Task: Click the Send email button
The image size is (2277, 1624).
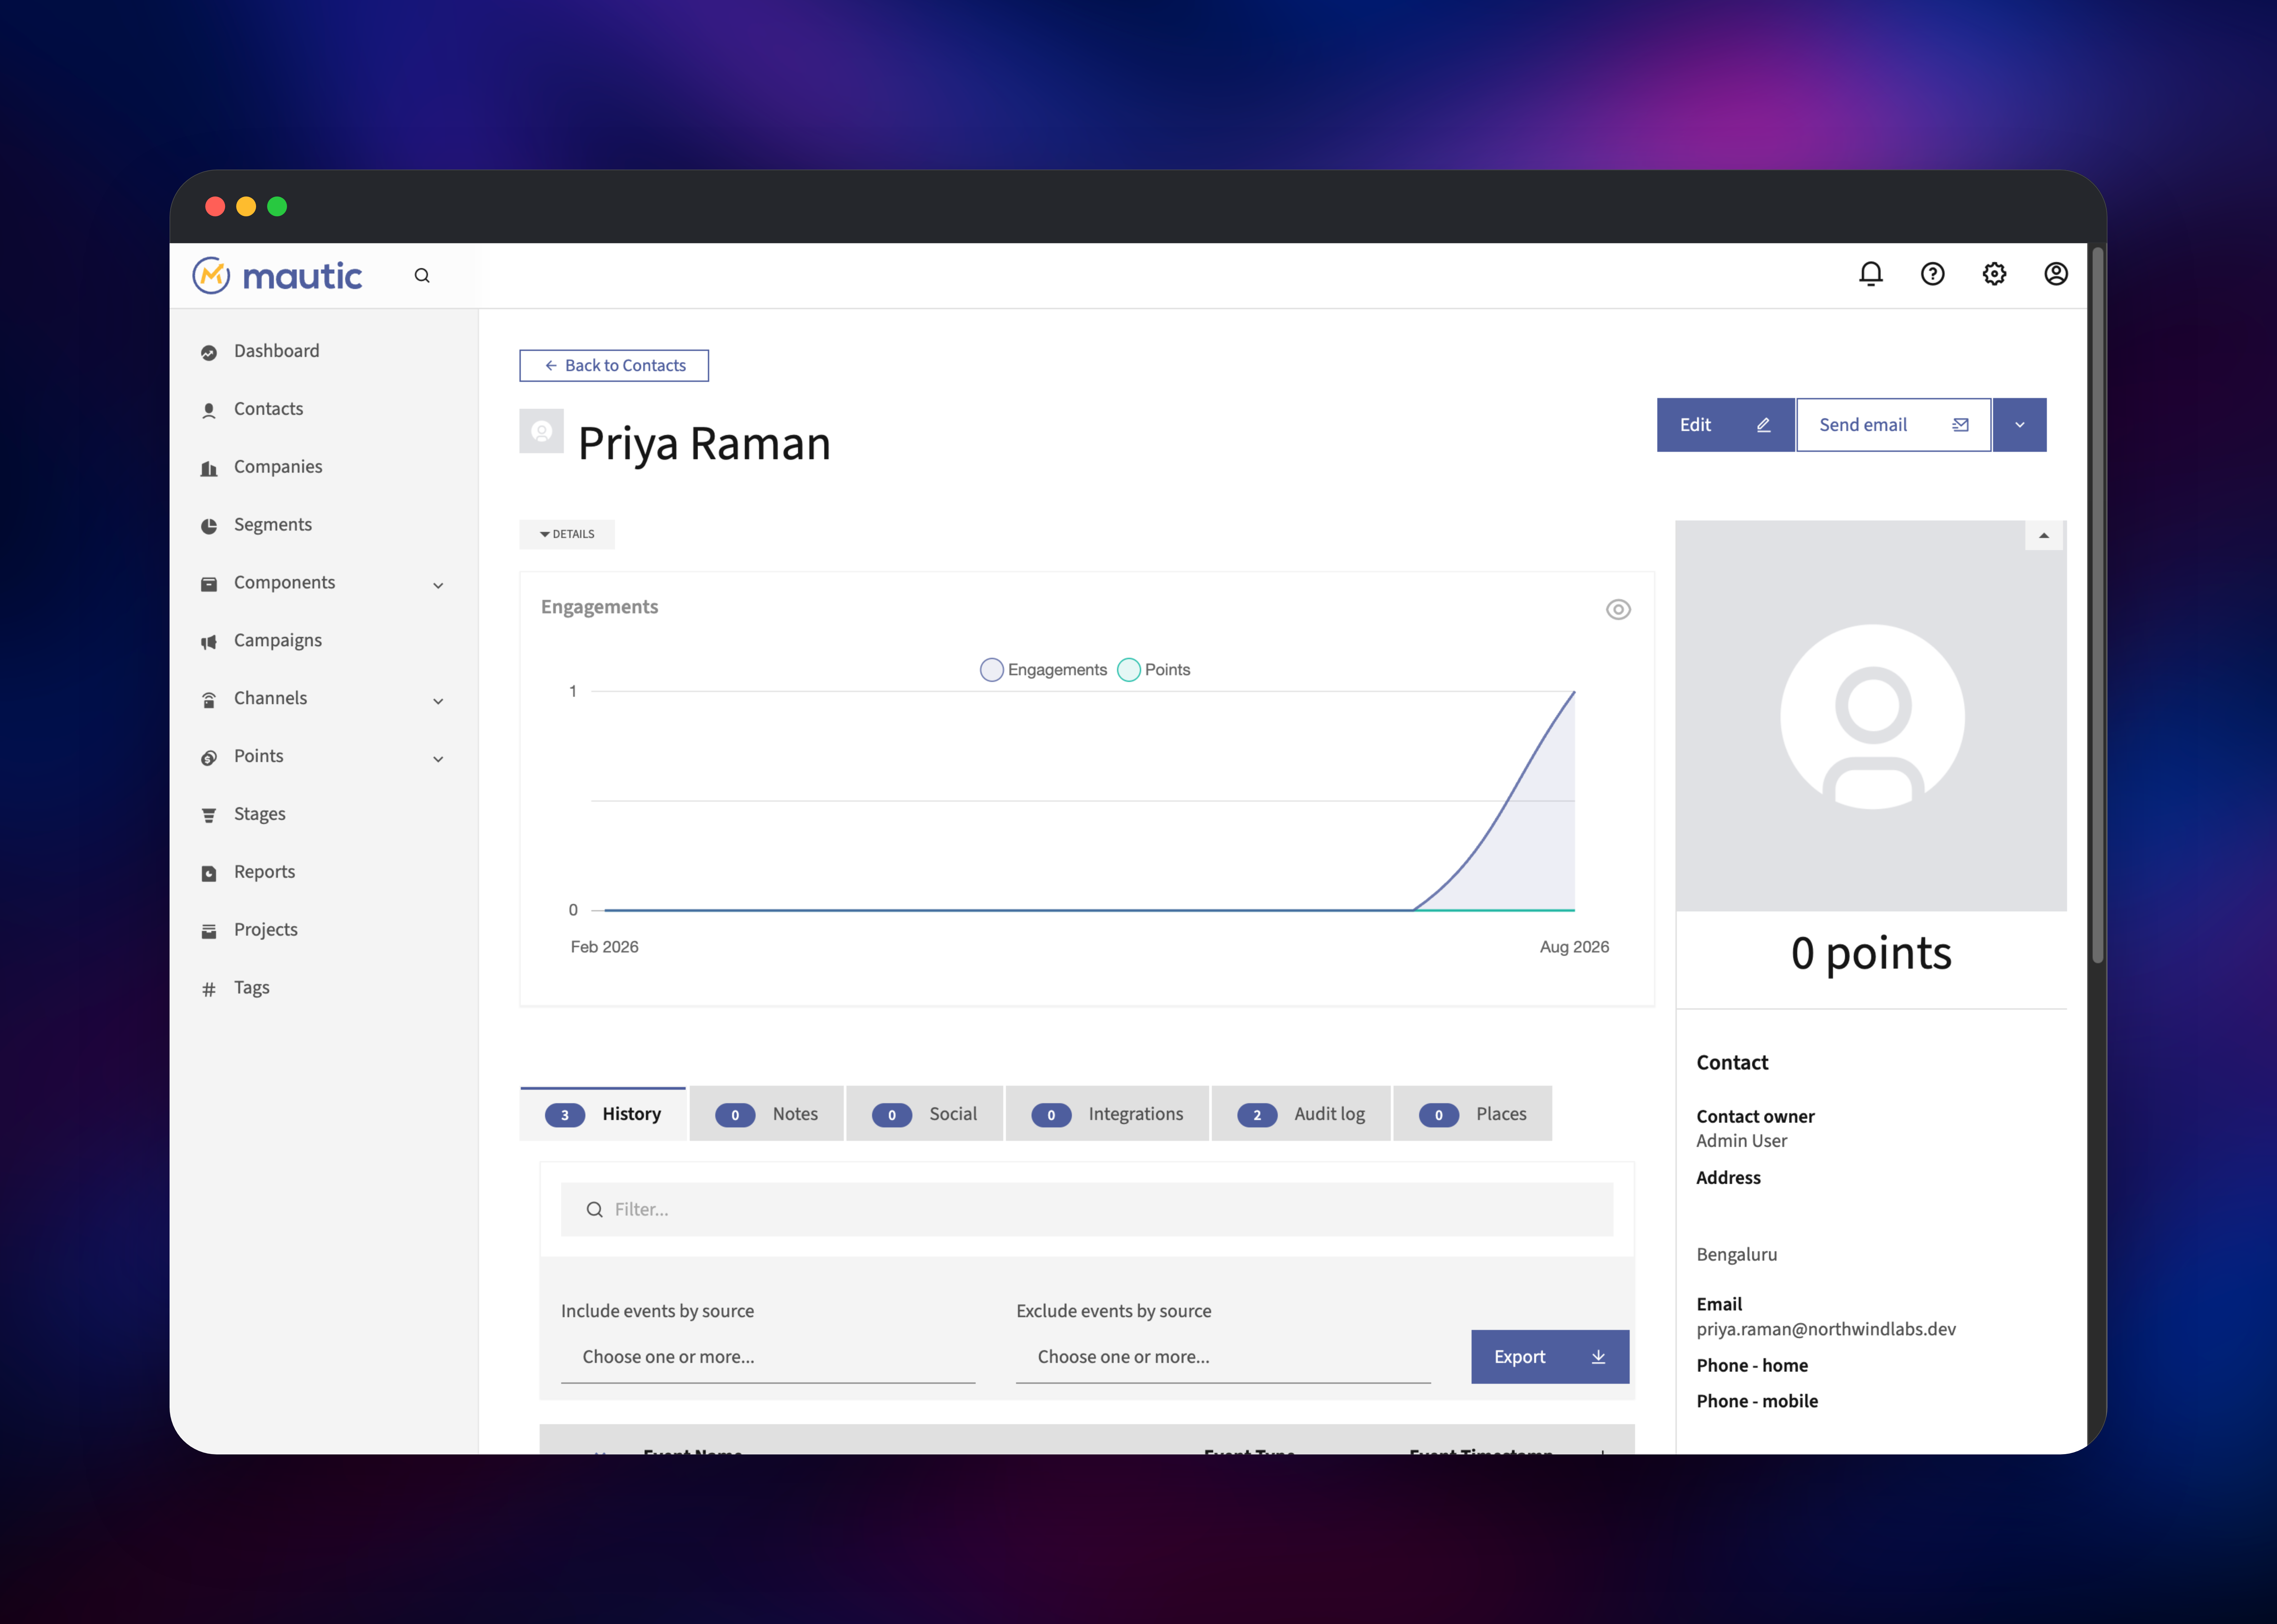Action: pos(1894,425)
